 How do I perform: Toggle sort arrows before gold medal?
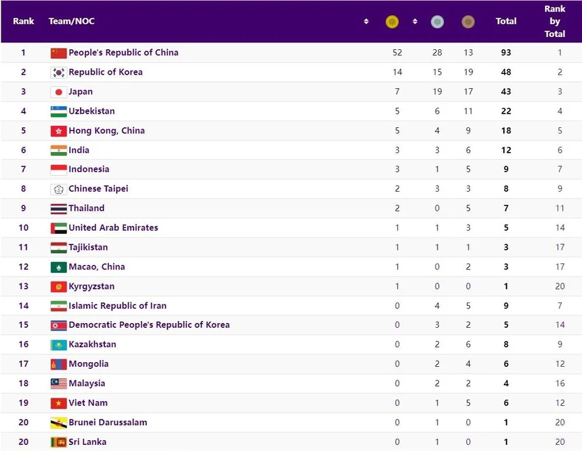tap(366, 21)
